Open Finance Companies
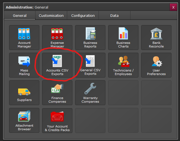 coord(57,93)
